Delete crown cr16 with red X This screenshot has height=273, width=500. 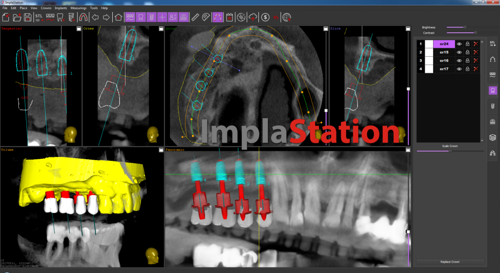tap(476, 61)
